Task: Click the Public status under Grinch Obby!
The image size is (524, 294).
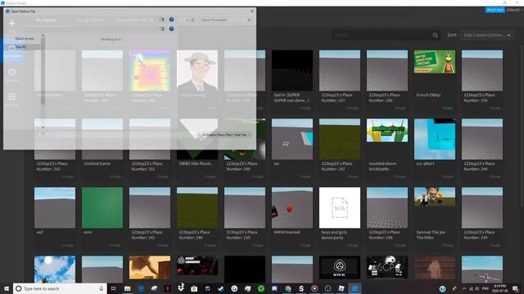Action: (448, 109)
